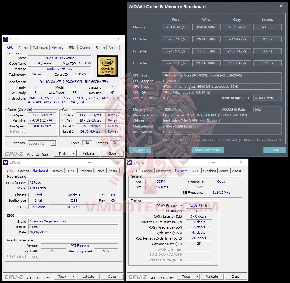Switch to Bench tab in top CPU-Z window
Viewport: 290px width, 283px height.
pyautogui.click(x=100, y=48)
